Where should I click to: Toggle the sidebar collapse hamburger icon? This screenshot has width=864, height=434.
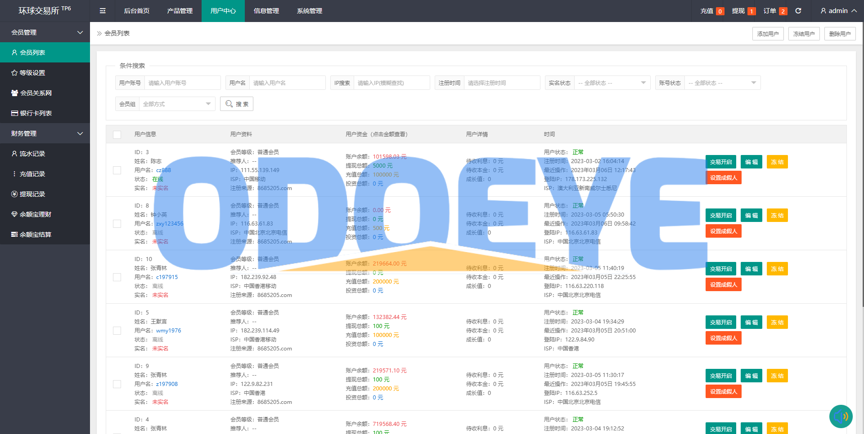(103, 11)
